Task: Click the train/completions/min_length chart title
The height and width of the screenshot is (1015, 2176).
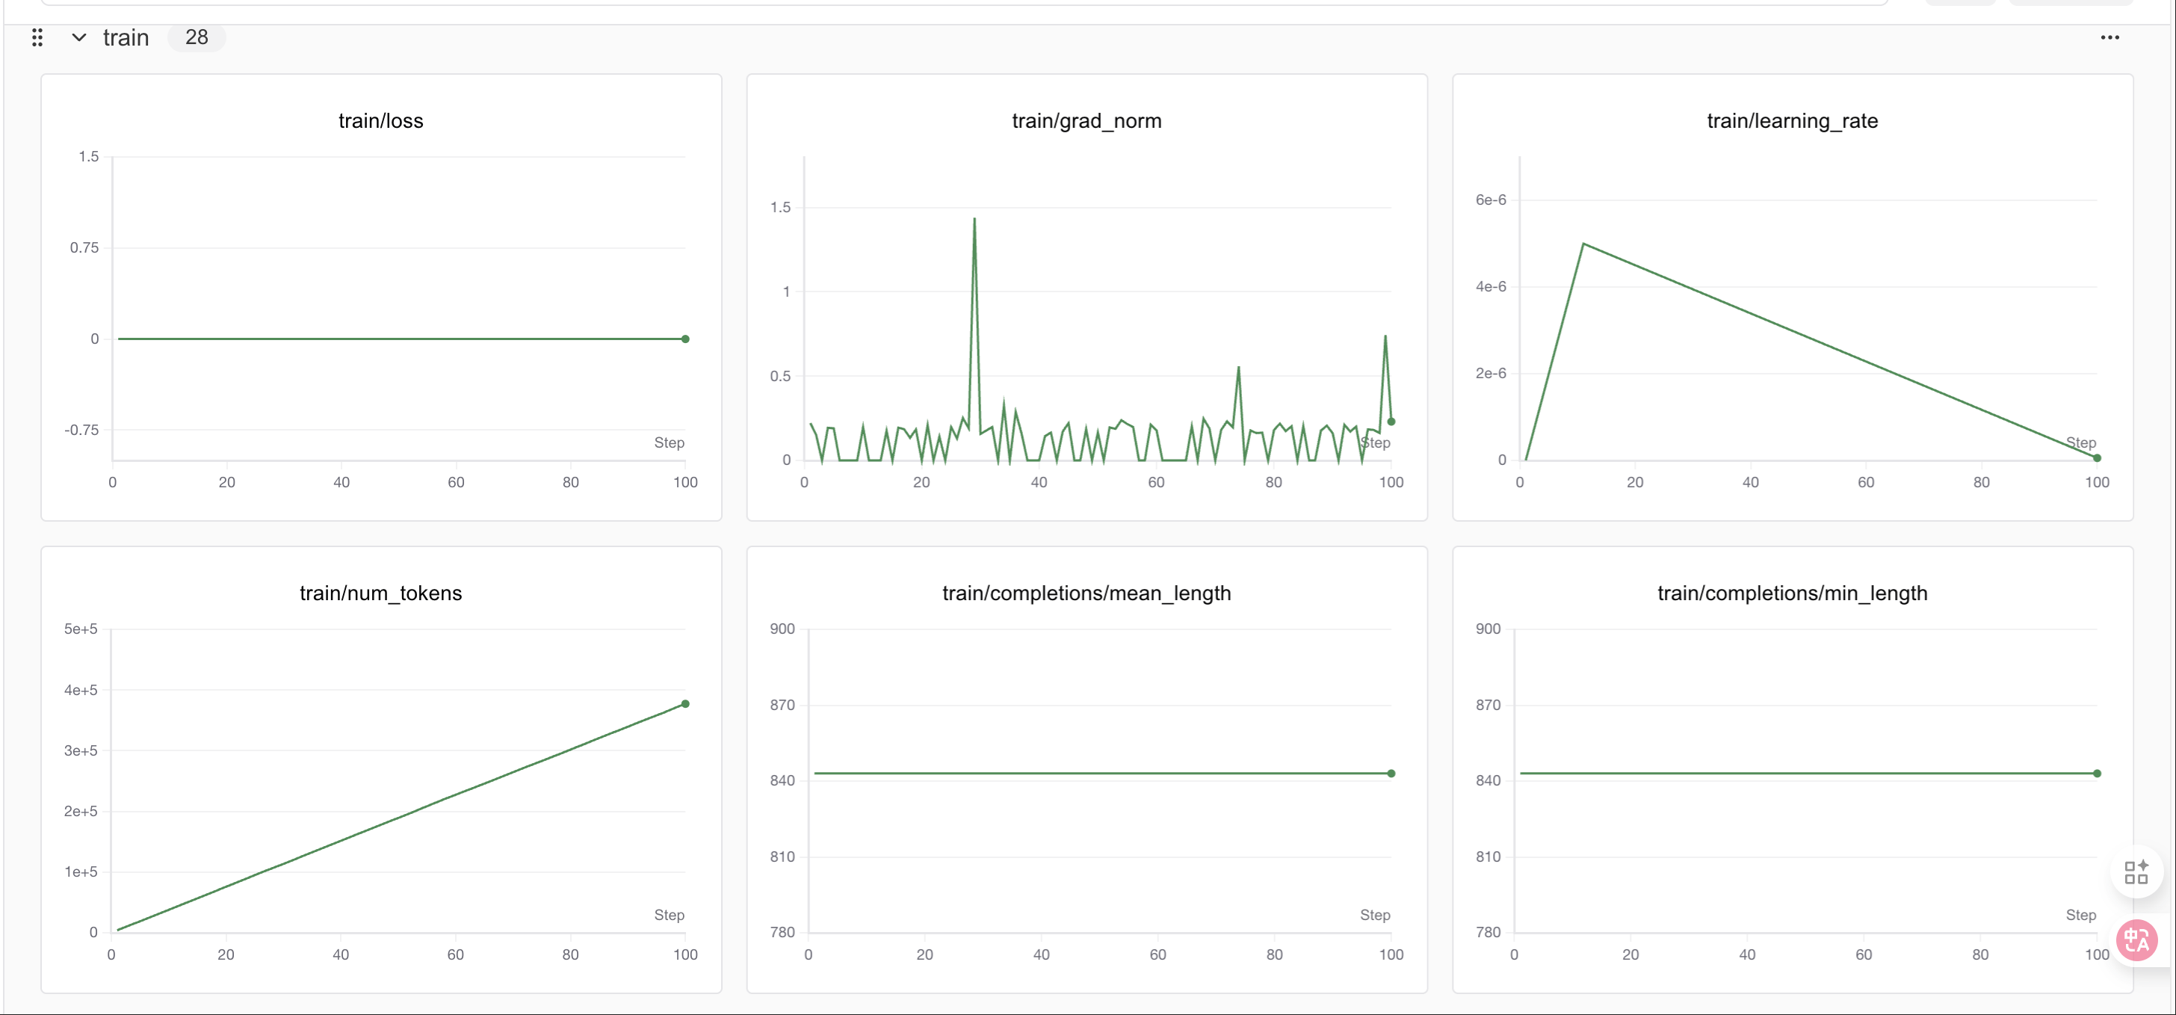Action: click(x=1792, y=593)
